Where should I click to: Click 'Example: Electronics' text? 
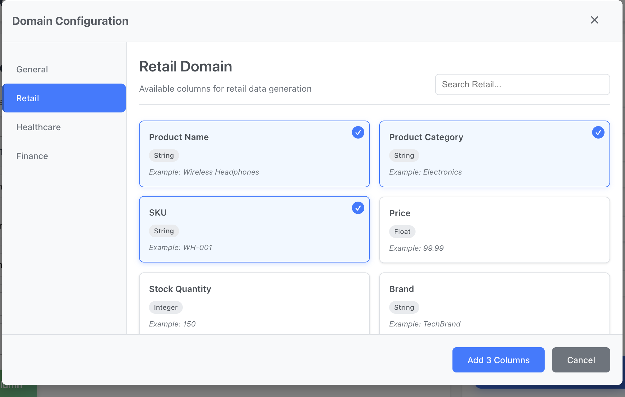pos(425,172)
